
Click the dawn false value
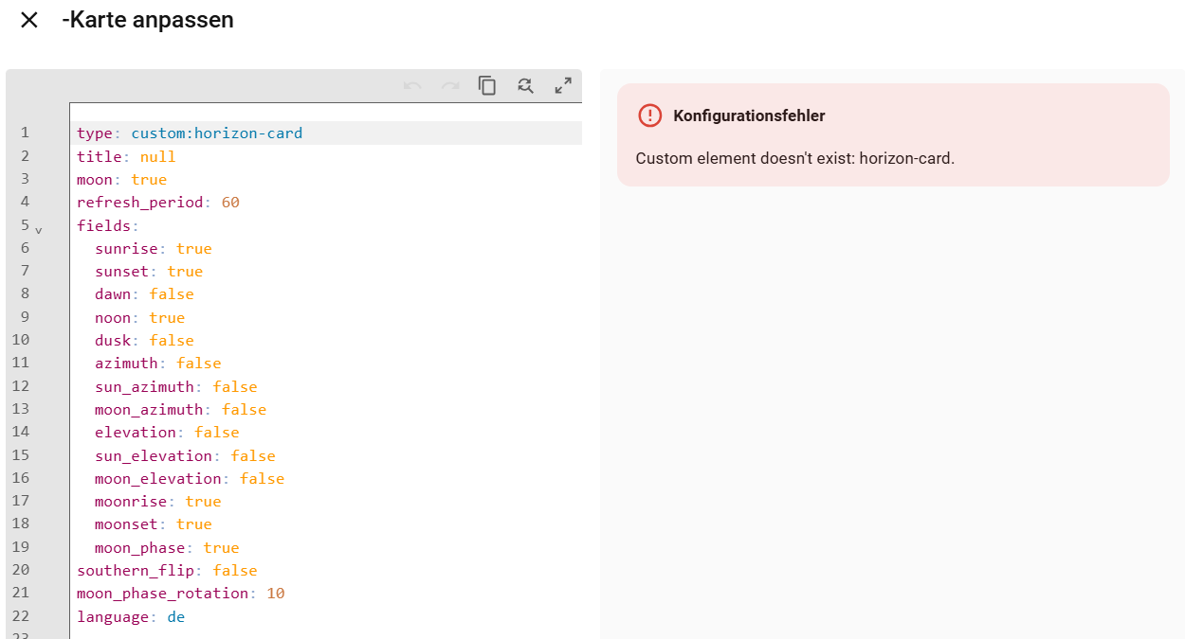(x=172, y=294)
